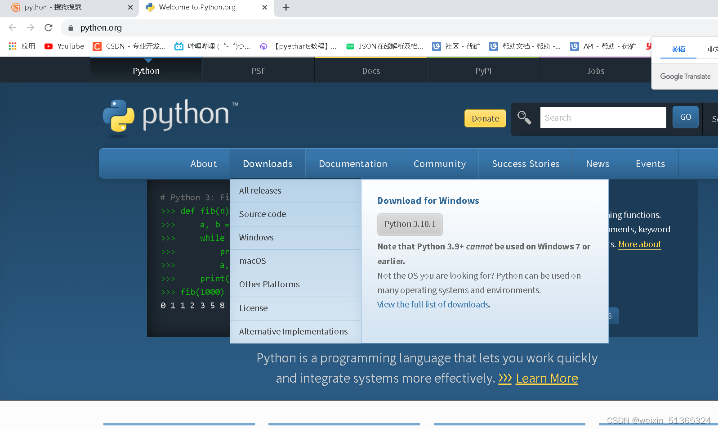Select the PSF top-bar tab
The height and width of the screenshot is (429, 718).
point(258,71)
